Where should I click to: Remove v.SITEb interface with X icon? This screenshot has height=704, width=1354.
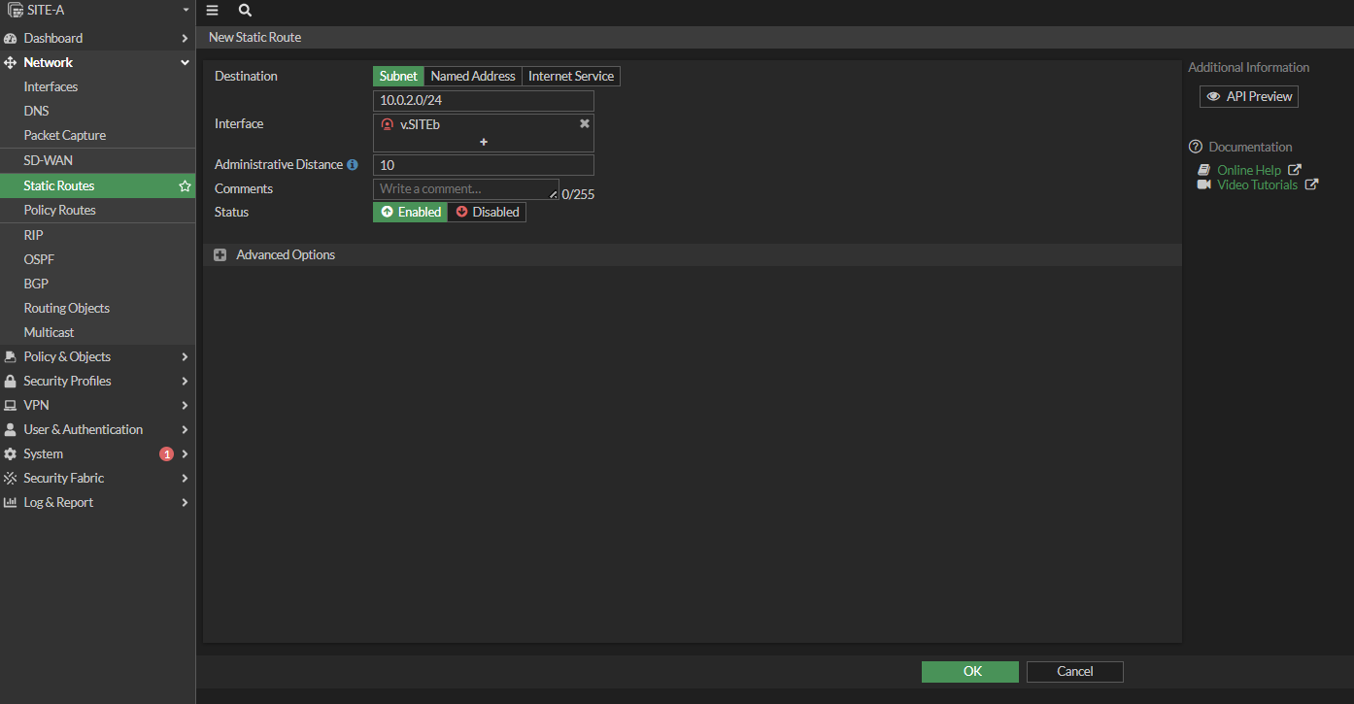tap(585, 123)
